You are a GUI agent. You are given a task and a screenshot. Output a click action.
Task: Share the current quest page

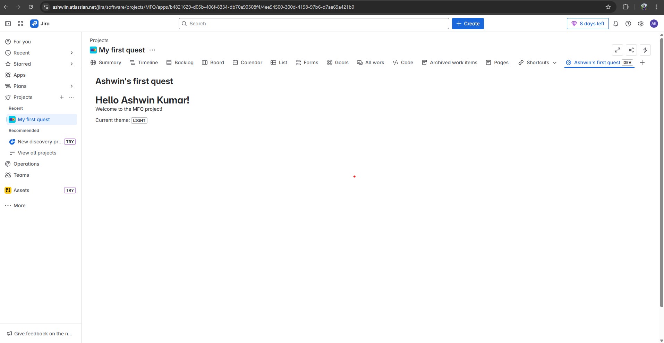[x=631, y=50]
